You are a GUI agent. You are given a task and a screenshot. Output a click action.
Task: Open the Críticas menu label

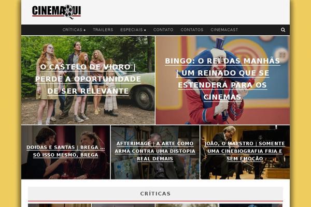[72, 29]
